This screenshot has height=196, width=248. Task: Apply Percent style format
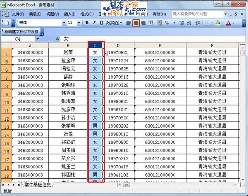coord(167,23)
